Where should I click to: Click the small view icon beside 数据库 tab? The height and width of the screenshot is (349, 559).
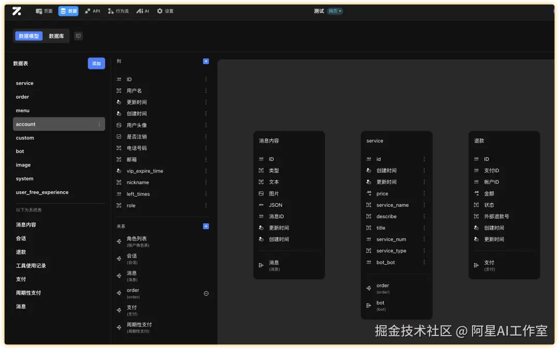[78, 36]
